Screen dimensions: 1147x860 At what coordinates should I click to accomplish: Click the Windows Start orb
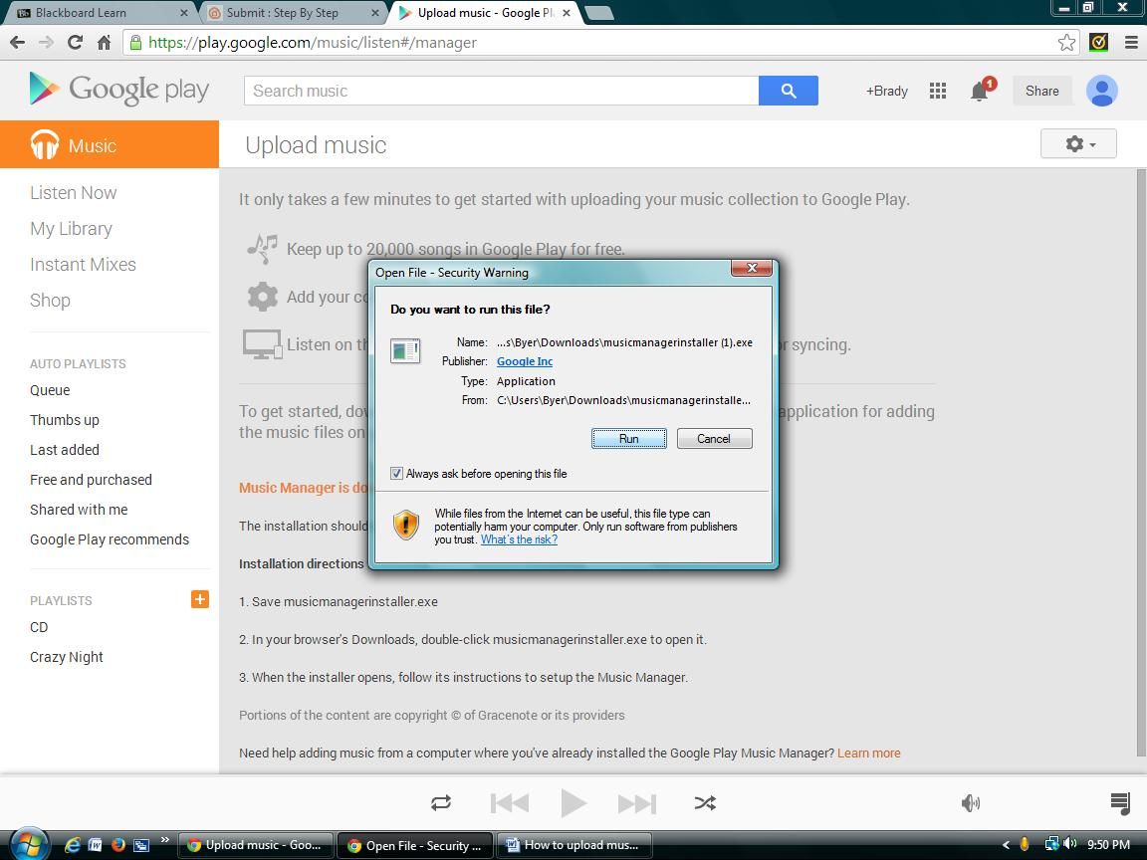[x=29, y=845]
